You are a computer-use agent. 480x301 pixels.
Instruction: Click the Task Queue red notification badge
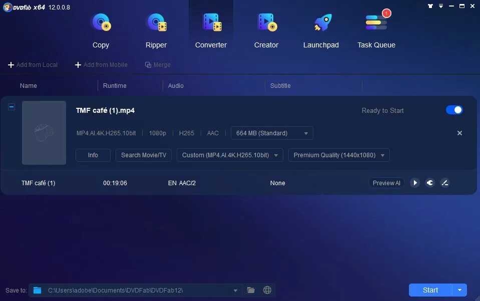(386, 13)
